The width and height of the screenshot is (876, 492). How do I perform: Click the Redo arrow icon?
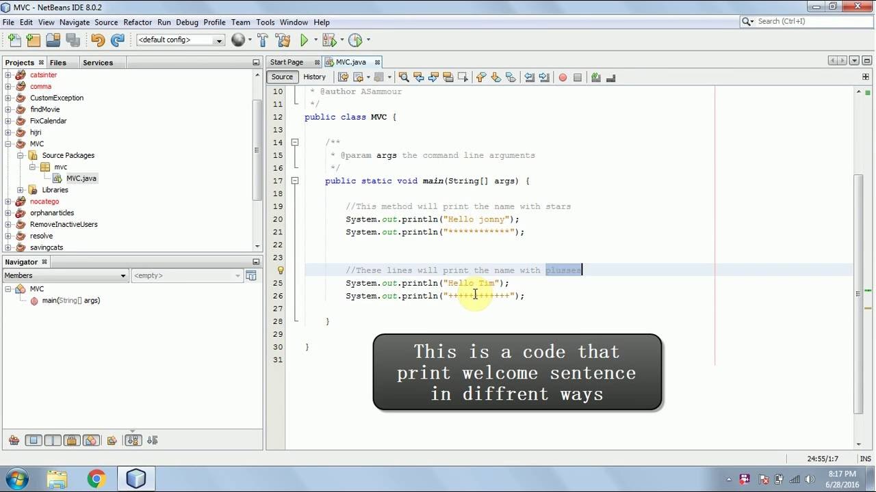pos(118,40)
